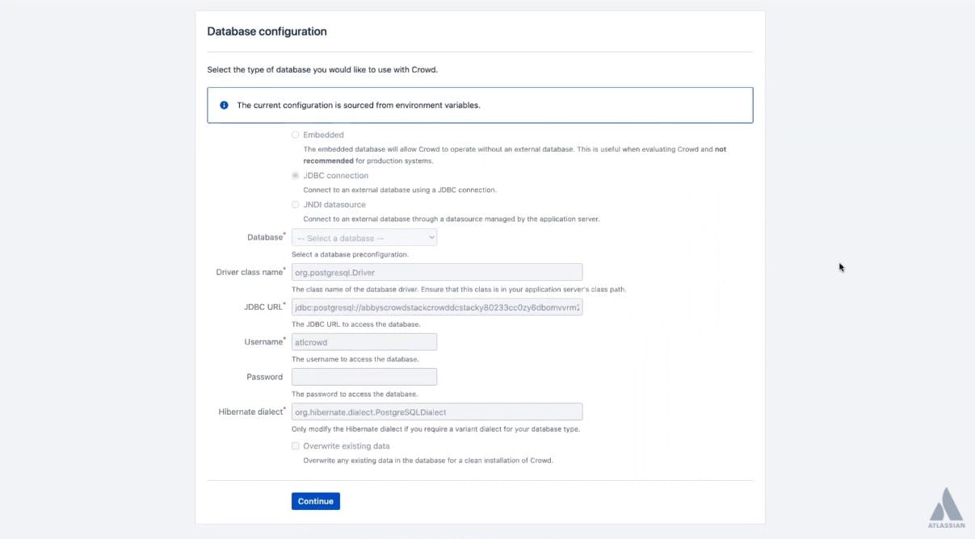Focus the Username field containing atlcrowd
The image size is (975, 539).
(x=364, y=342)
